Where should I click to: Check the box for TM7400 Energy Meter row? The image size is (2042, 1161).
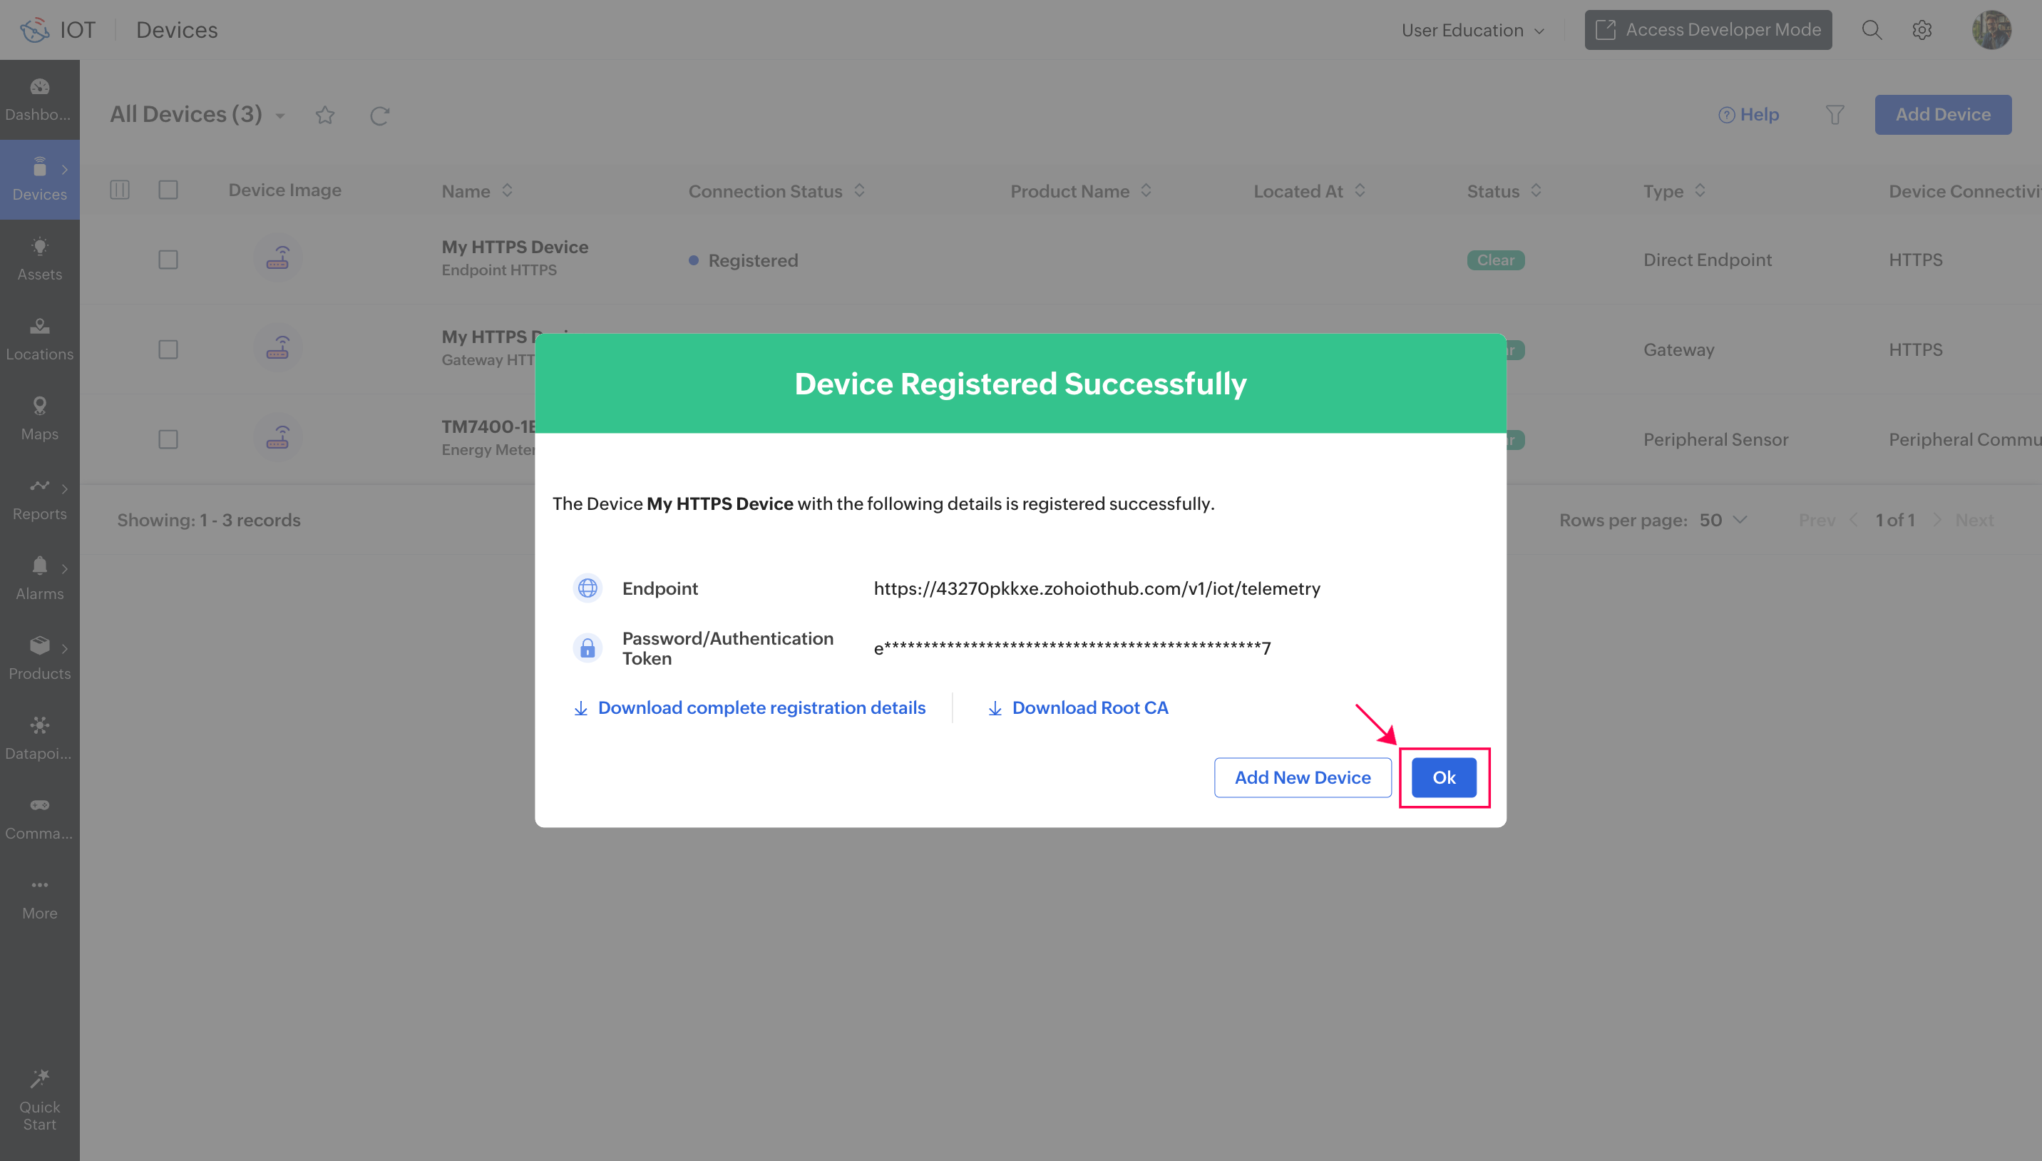pyautogui.click(x=168, y=439)
